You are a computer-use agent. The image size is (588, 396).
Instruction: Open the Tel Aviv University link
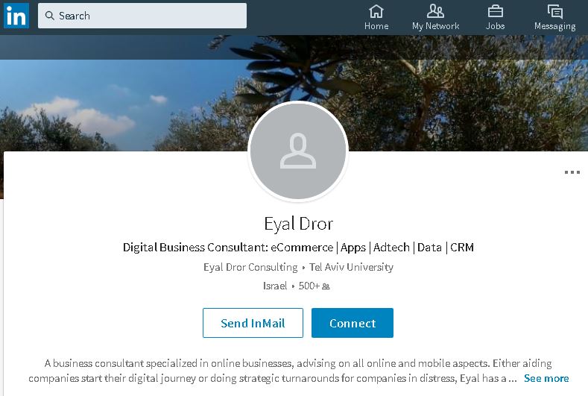point(351,267)
